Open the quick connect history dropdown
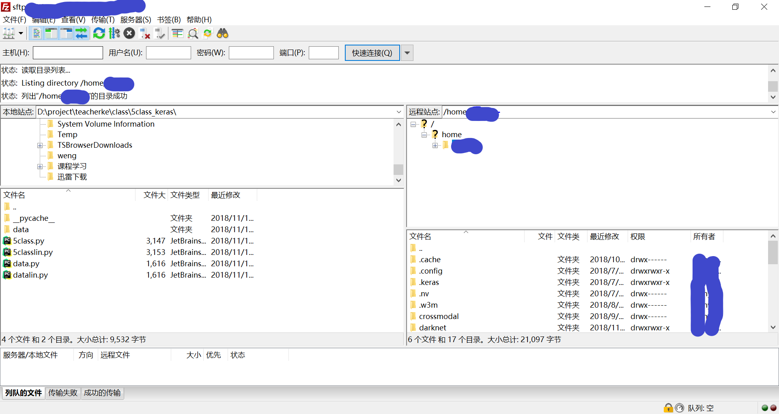This screenshot has width=779, height=414. pyautogui.click(x=407, y=53)
